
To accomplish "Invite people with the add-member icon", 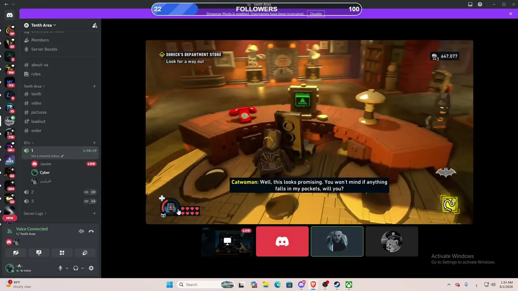I will click(95, 25).
